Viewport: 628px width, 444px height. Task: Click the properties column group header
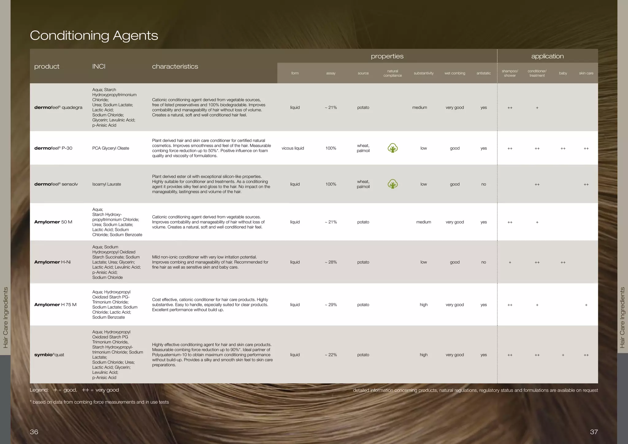click(387, 56)
